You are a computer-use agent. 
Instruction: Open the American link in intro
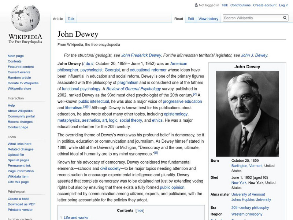[x=179, y=63]
